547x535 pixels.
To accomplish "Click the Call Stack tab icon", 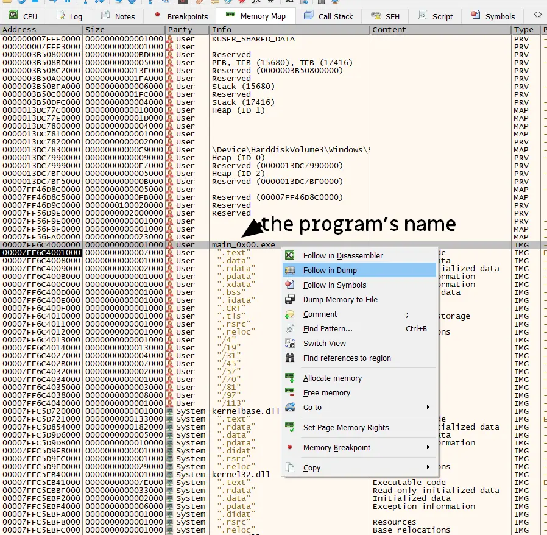I will coord(309,16).
